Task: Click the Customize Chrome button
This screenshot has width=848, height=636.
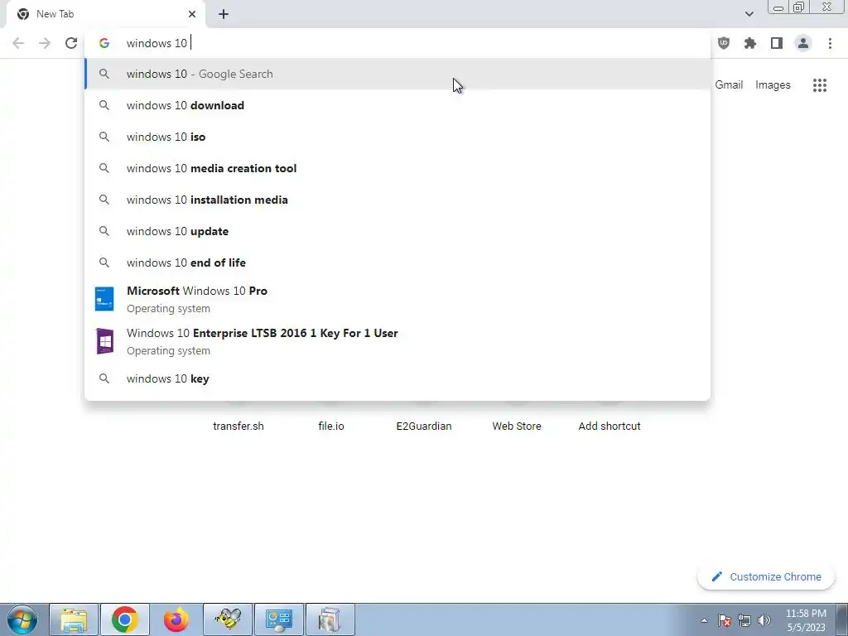Action: coord(766,577)
